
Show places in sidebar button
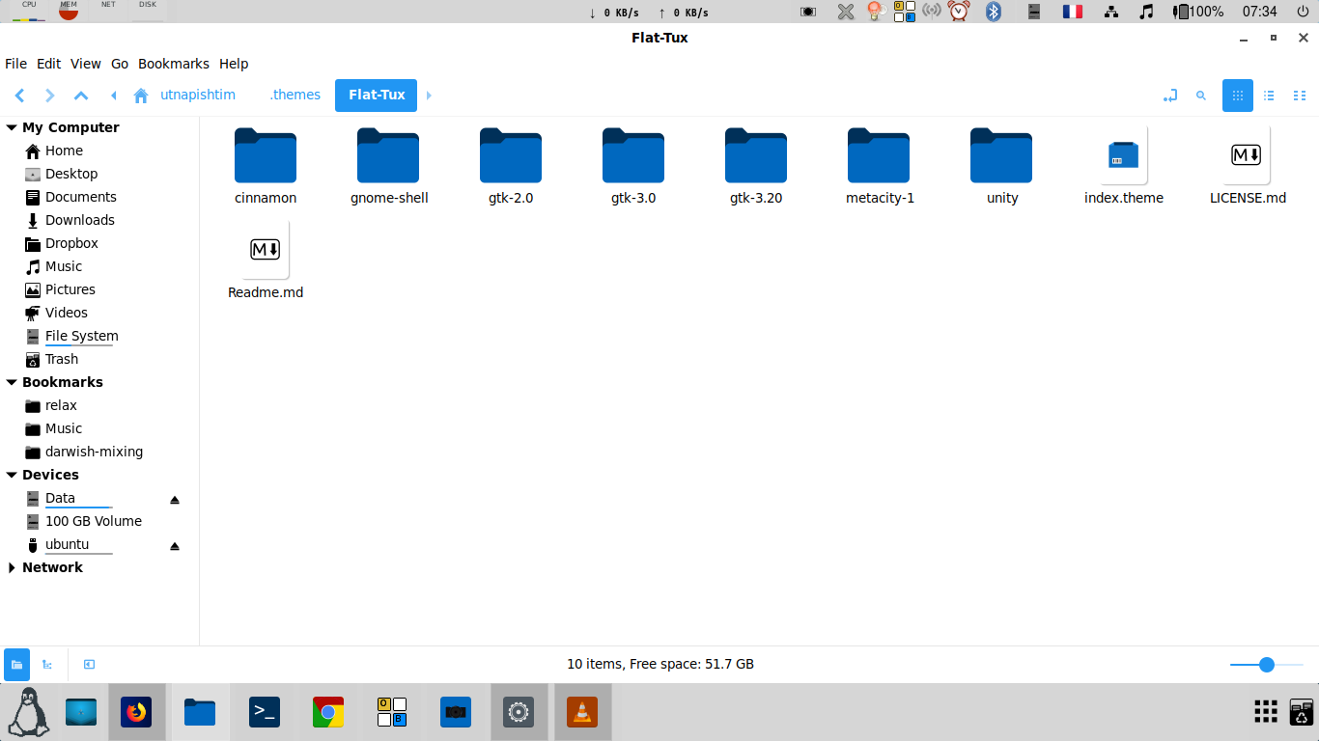coord(16,664)
